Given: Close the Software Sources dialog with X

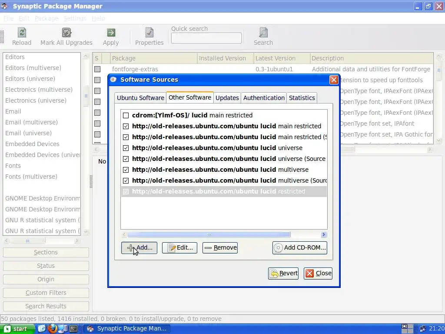Looking at the screenshot, I should [334, 80].
